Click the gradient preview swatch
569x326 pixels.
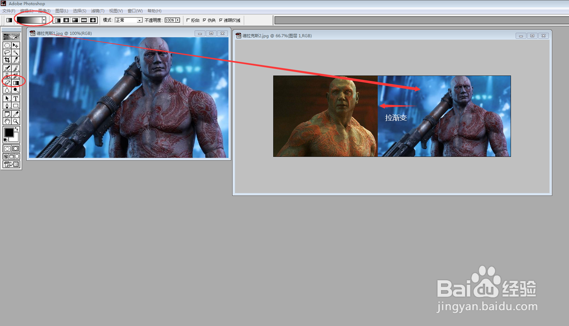pos(29,20)
